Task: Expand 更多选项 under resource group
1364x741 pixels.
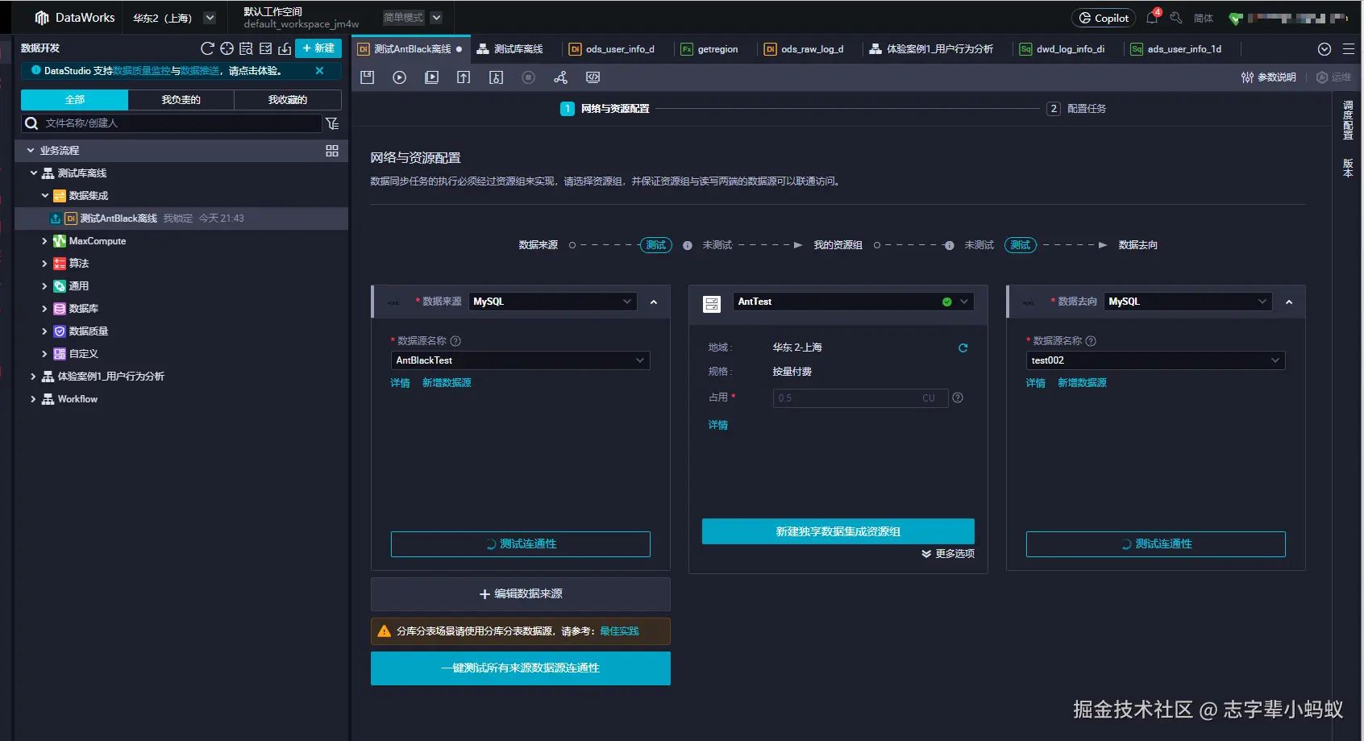Action: tap(948, 554)
